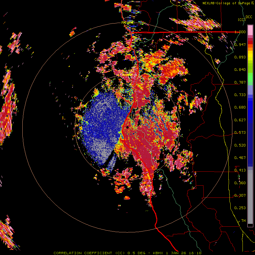255x255 pixels.
Task: Select the 0.253 scale value
Action: point(240,208)
